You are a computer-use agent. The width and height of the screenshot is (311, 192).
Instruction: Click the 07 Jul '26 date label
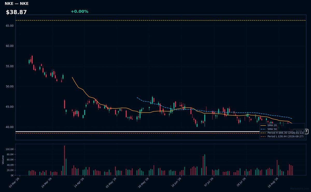click(x=208, y=182)
